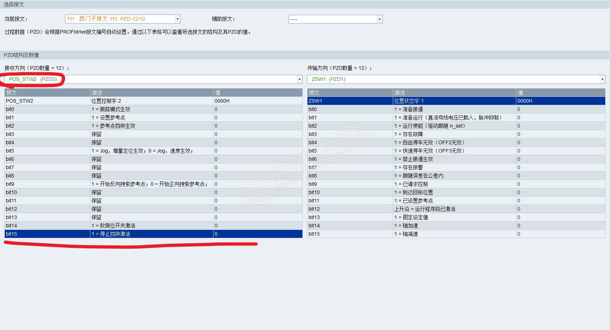Click the 传输方向（PZD数量 = 12） label
Screen dimensions: 611x330
340,68
